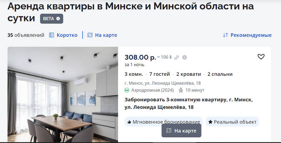Screen dimensions: 281x143
Task: Click the link chain icon next to the price
Action: (177, 57)
